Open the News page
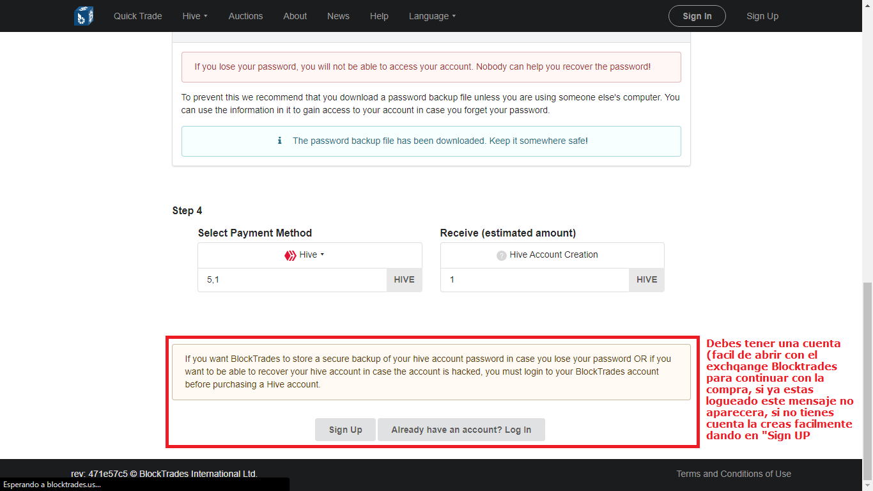The height and width of the screenshot is (491, 873). [338, 16]
